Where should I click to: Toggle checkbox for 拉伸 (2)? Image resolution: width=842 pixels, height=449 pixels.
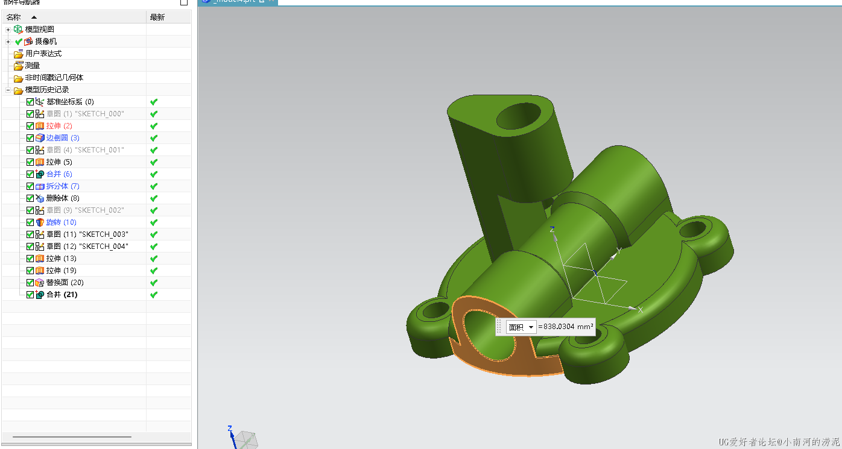[x=30, y=126]
